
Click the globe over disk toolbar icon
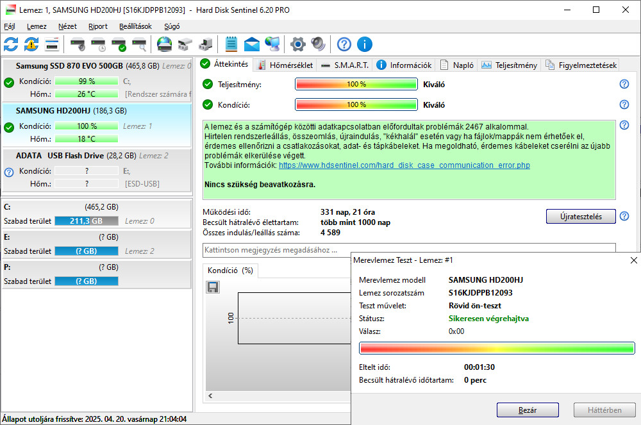(164, 44)
